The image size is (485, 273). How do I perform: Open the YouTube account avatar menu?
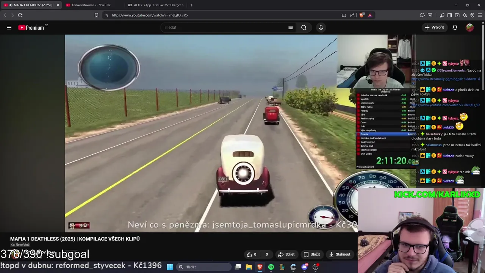click(470, 27)
